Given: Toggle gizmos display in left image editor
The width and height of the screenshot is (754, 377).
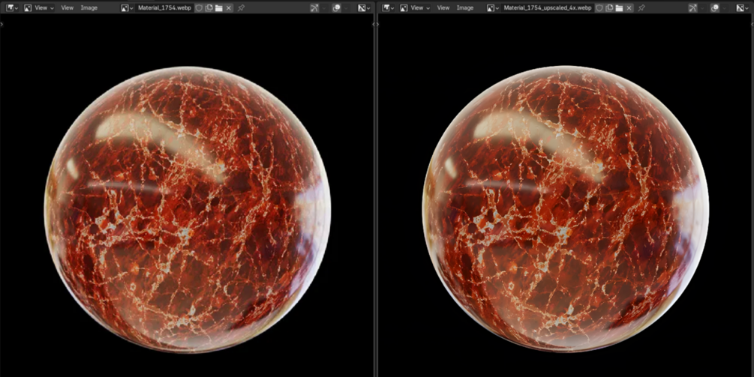Looking at the screenshot, I should click(x=314, y=7).
